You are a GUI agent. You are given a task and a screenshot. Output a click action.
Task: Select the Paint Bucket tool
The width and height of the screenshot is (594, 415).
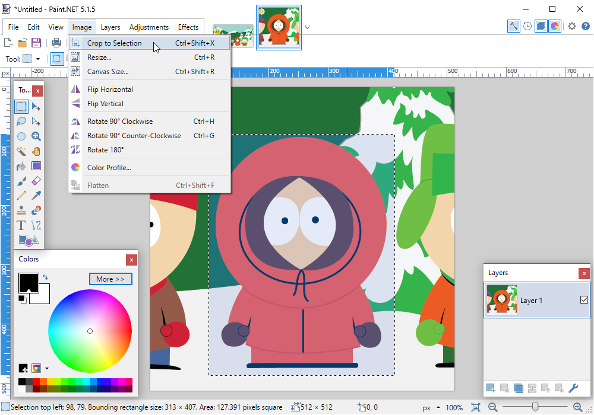21,166
